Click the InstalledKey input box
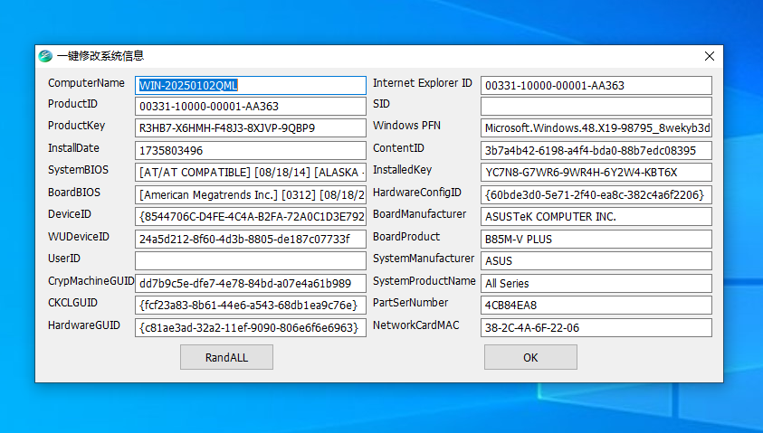This screenshot has width=763, height=433. (x=596, y=172)
